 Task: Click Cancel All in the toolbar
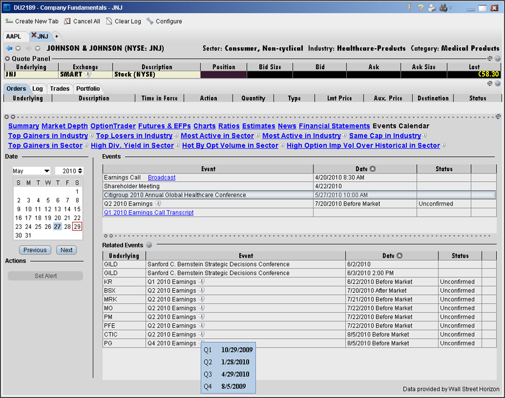82,21
